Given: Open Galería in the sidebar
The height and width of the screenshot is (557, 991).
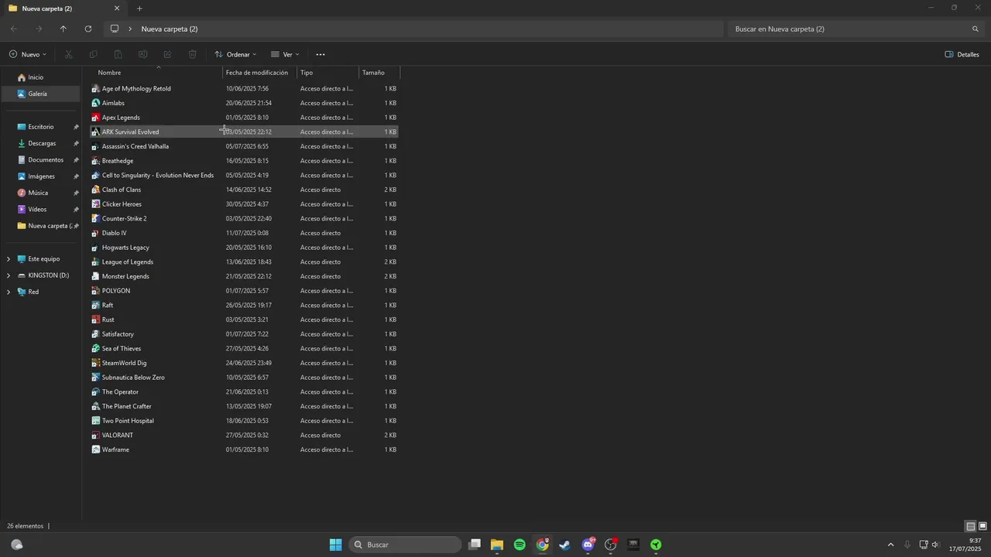Looking at the screenshot, I should point(42,94).
